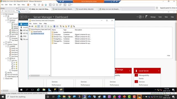Image resolution: width=177 pixels, height=99 pixels.
Task: Click the ADUC toolbar Back arrow
Action: point(30,26)
